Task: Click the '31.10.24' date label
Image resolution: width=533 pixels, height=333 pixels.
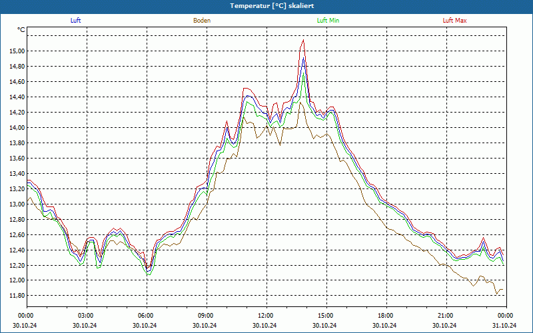Action: pyautogui.click(x=504, y=325)
